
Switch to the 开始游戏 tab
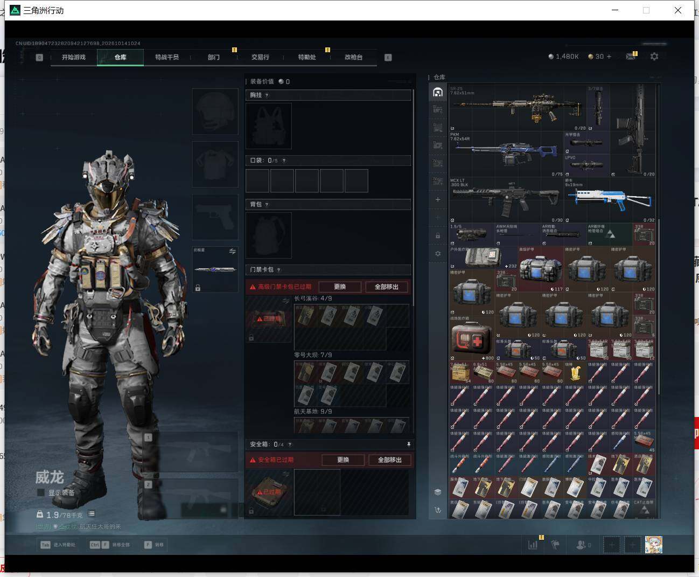tap(74, 57)
